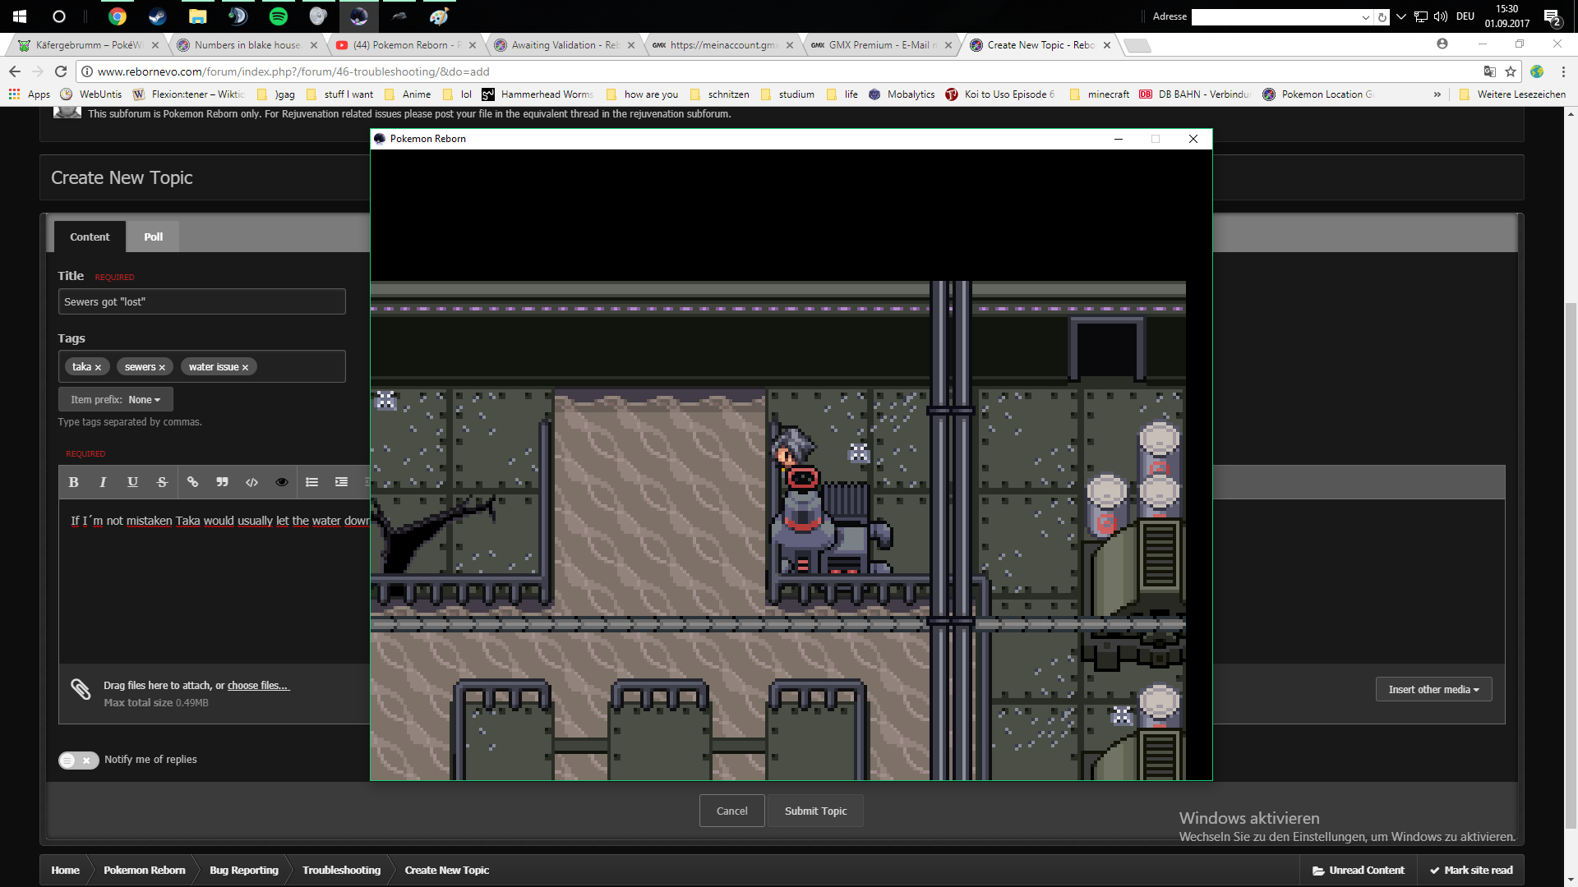Image resolution: width=1578 pixels, height=887 pixels.
Task: Show hidden bookmarks overflow chevron
Action: 1437,94
